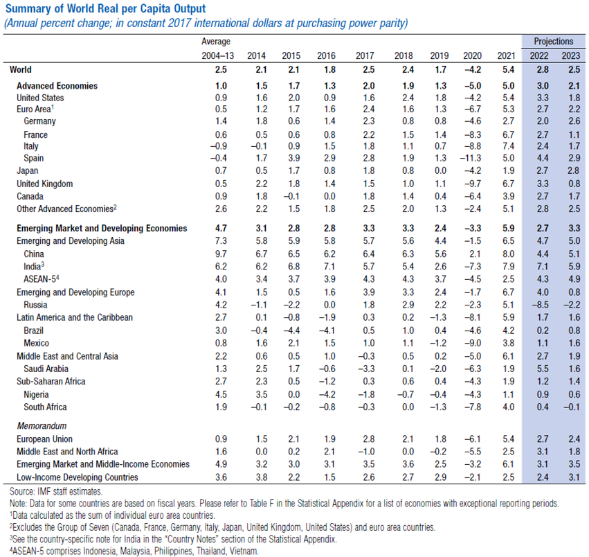Click the 'China' row label
This screenshot has width=589, height=557.
34,254
